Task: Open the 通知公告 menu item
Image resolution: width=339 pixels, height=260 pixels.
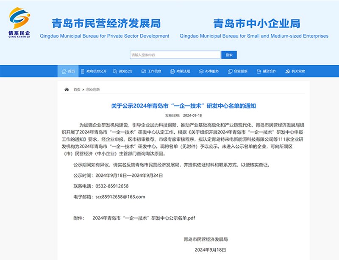Action: [x=122, y=71]
